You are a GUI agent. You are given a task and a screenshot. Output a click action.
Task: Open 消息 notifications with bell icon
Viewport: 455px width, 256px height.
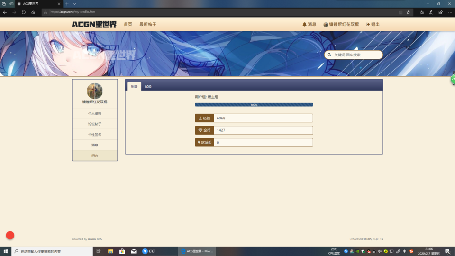pos(309,24)
